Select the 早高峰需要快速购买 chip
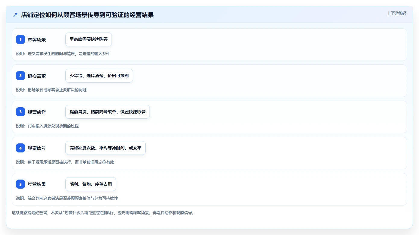419x235 pixels. point(89,39)
